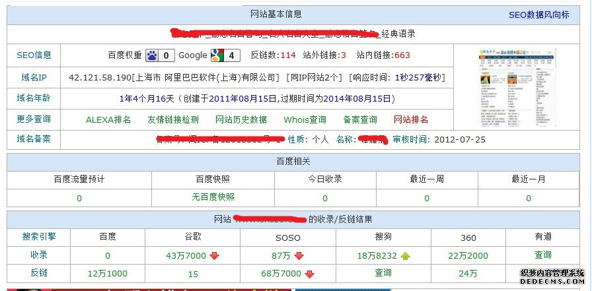Click 查询 link in 搜狗 反链 row
Viewport: 592px width, 291px height.
pos(383,272)
